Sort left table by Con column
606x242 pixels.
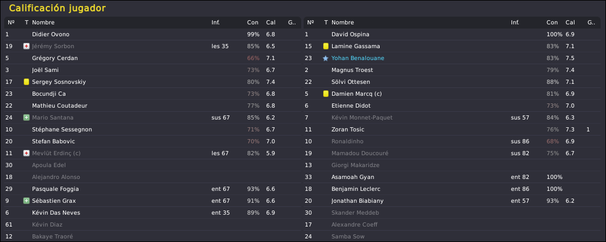[x=252, y=23]
